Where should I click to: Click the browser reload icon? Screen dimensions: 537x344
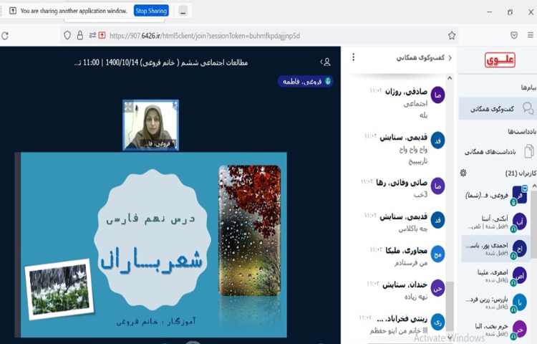coord(5,35)
